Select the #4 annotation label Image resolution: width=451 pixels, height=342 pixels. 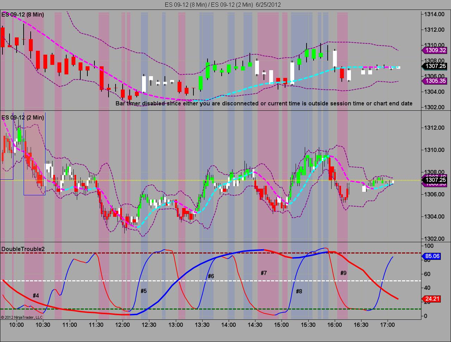(x=36, y=295)
